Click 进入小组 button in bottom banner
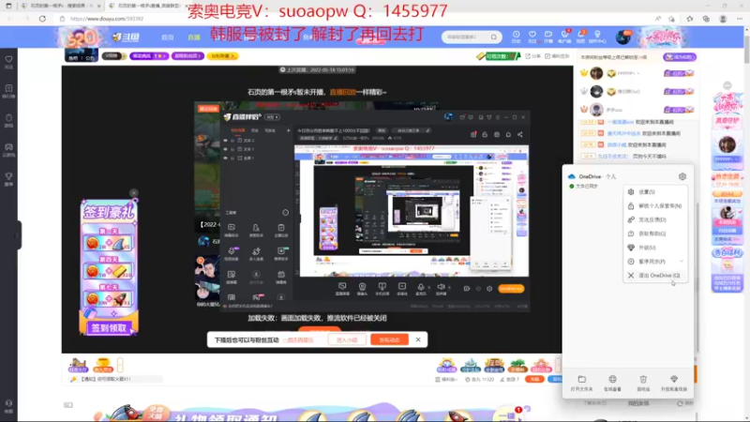The image size is (750, 422). point(347,339)
